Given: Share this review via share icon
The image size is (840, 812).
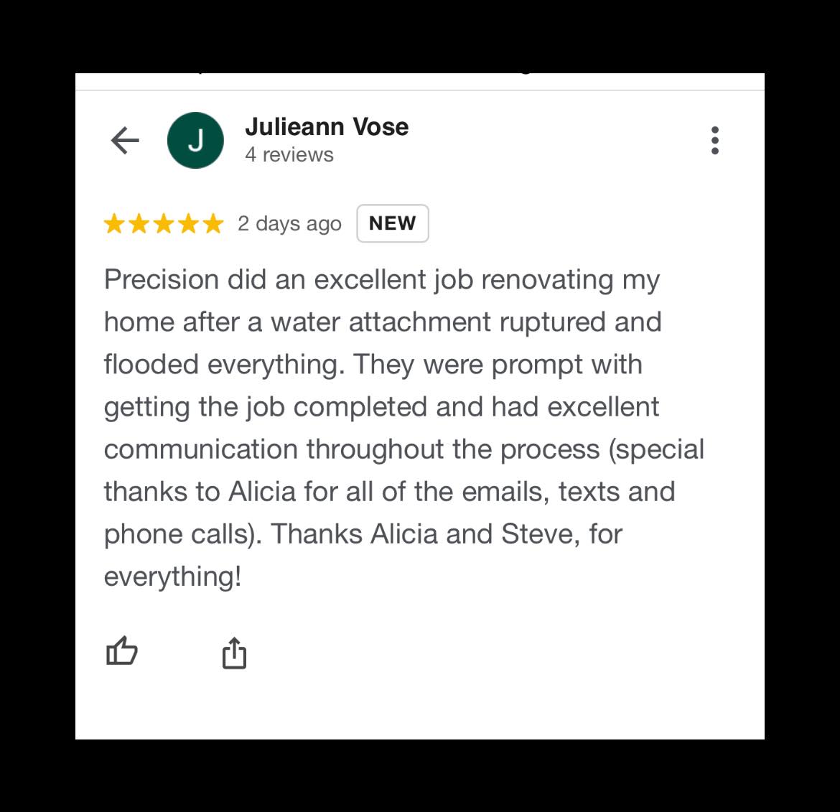Looking at the screenshot, I should click(234, 653).
